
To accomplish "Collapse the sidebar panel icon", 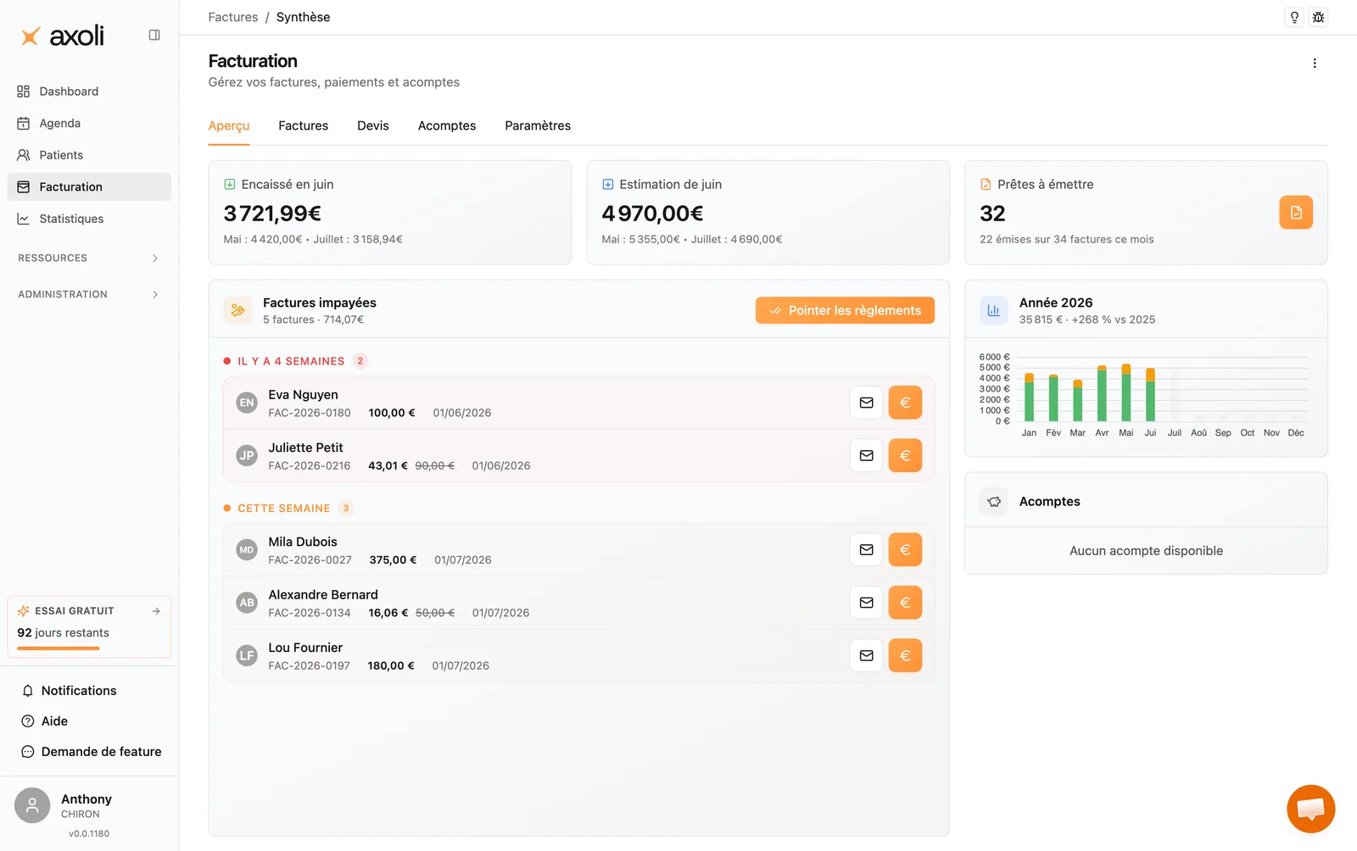I will 154,35.
